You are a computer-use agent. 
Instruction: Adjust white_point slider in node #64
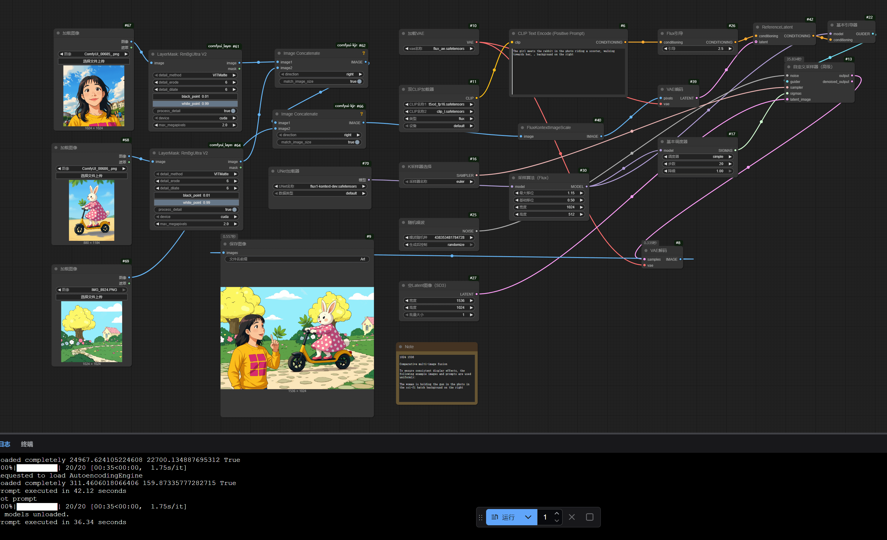(197, 202)
